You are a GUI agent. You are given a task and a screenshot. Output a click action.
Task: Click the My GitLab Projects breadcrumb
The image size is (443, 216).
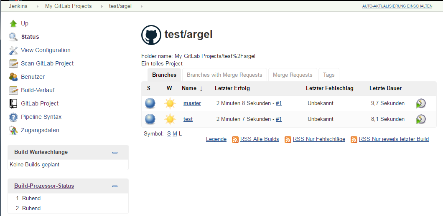point(69,6)
